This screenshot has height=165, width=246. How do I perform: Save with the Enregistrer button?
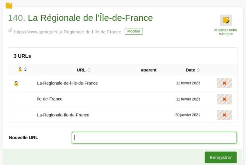220,157
